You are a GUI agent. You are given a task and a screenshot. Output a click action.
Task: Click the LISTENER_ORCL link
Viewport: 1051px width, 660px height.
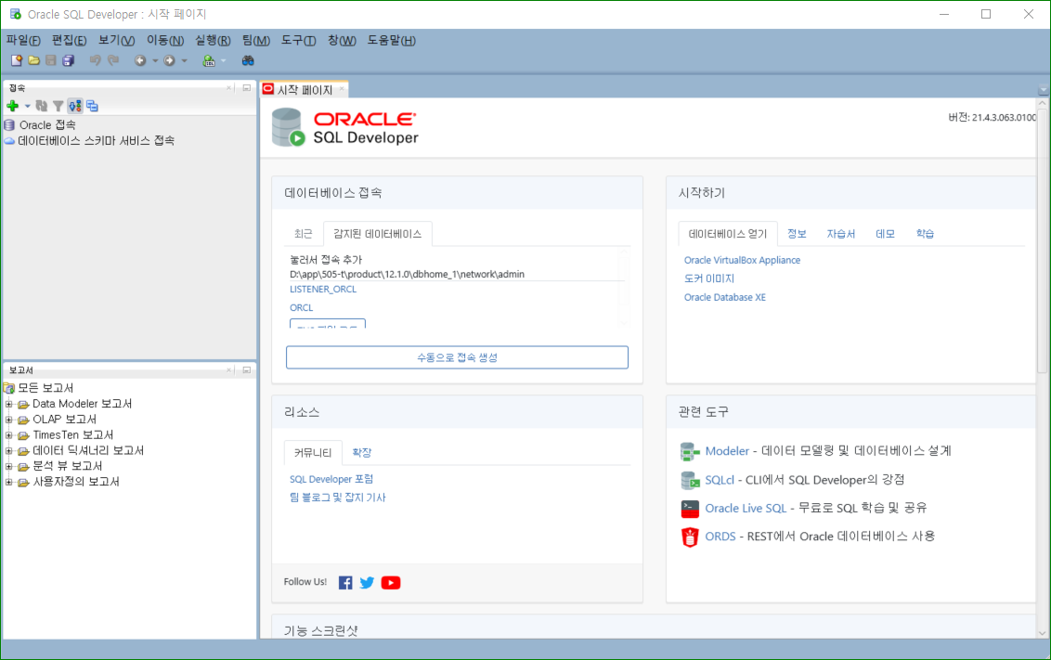click(x=323, y=290)
